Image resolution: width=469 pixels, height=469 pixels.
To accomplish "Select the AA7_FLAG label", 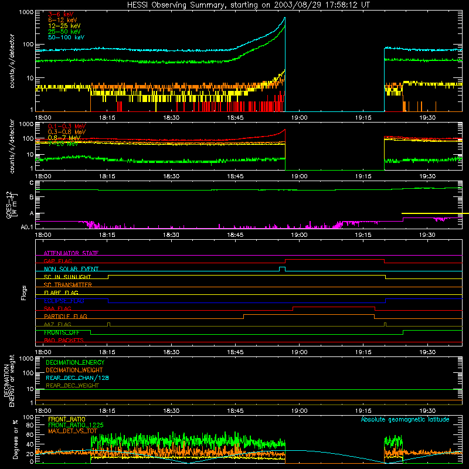I will point(57,324).
